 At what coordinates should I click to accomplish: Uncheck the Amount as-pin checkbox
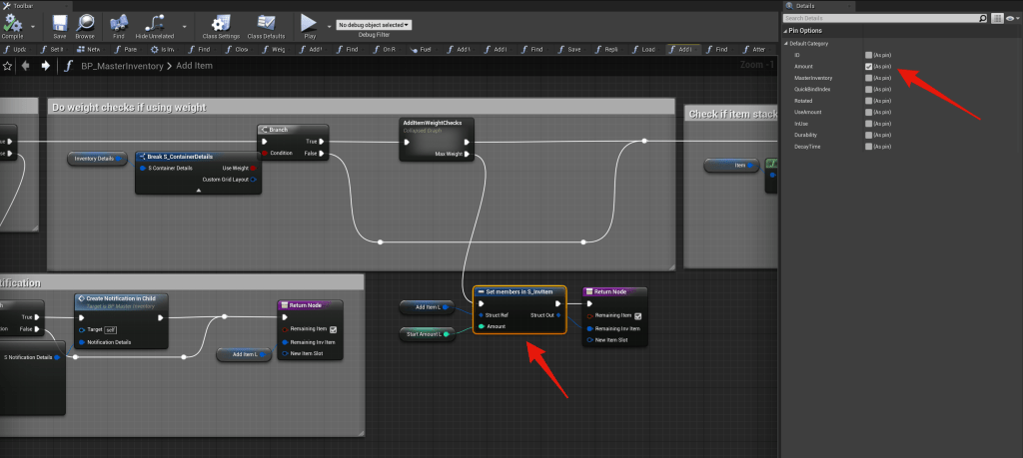click(x=869, y=66)
